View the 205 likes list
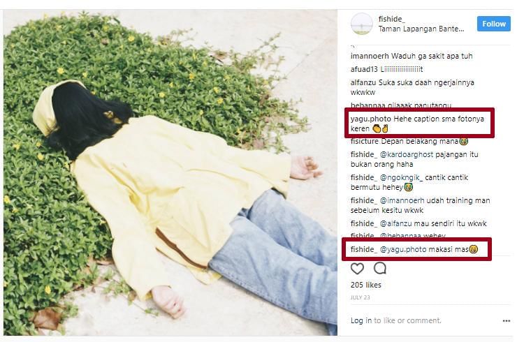 click(365, 285)
